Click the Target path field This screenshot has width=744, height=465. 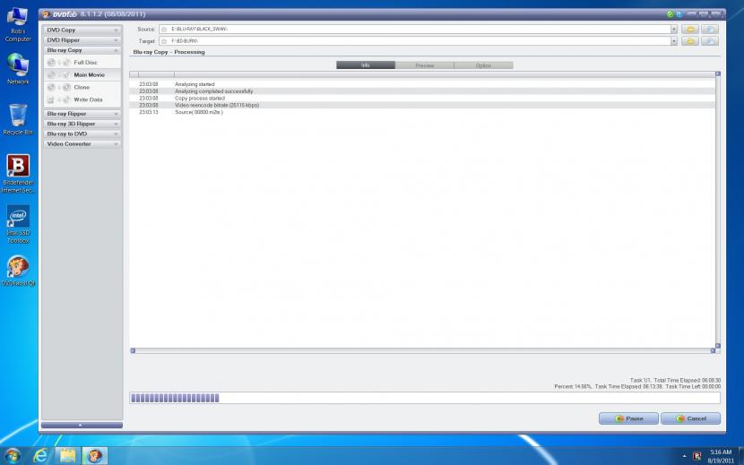point(415,41)
